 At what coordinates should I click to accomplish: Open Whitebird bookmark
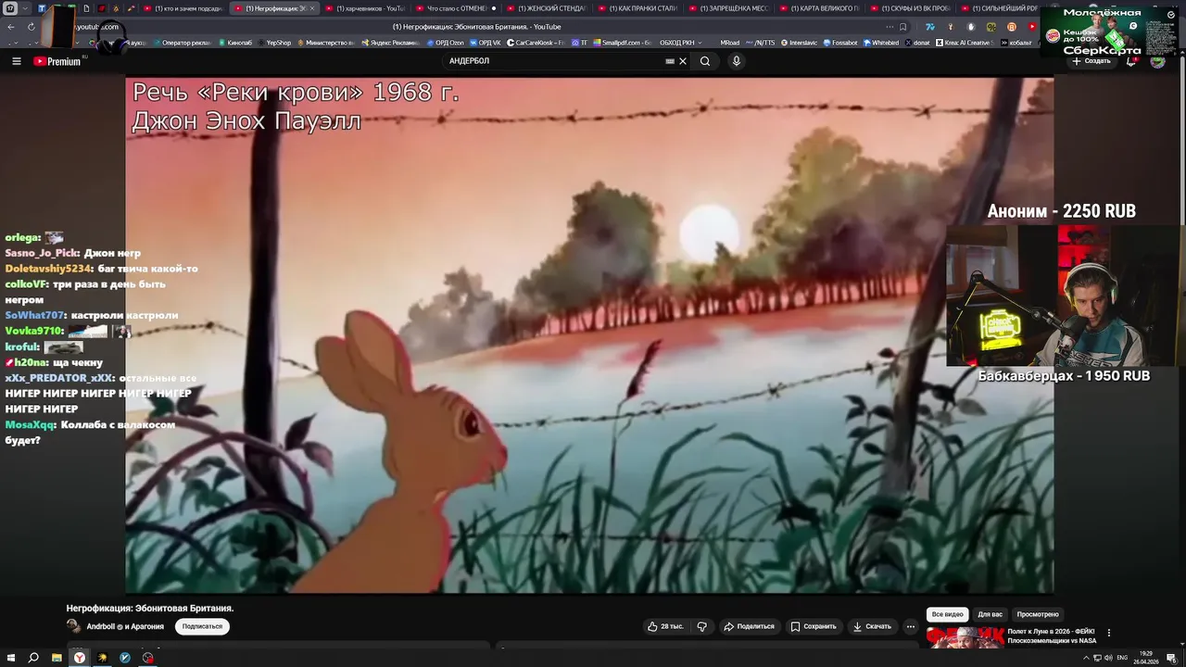coord(881,43)
